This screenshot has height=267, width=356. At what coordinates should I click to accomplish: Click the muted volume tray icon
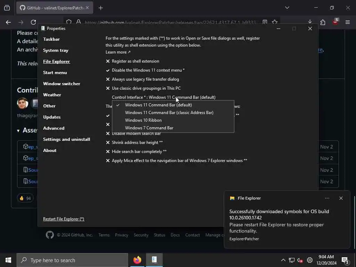pos(300,260)
